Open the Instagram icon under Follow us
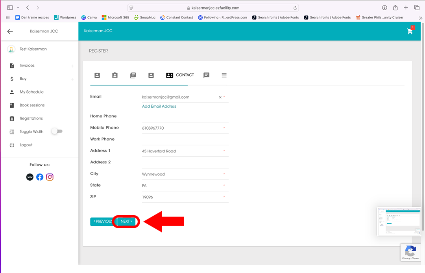The image size is (425, 273). (50, 177)
